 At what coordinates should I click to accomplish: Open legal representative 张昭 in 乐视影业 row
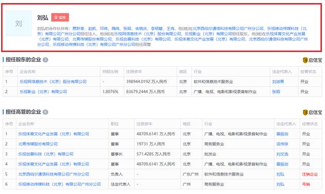point(276,92)
